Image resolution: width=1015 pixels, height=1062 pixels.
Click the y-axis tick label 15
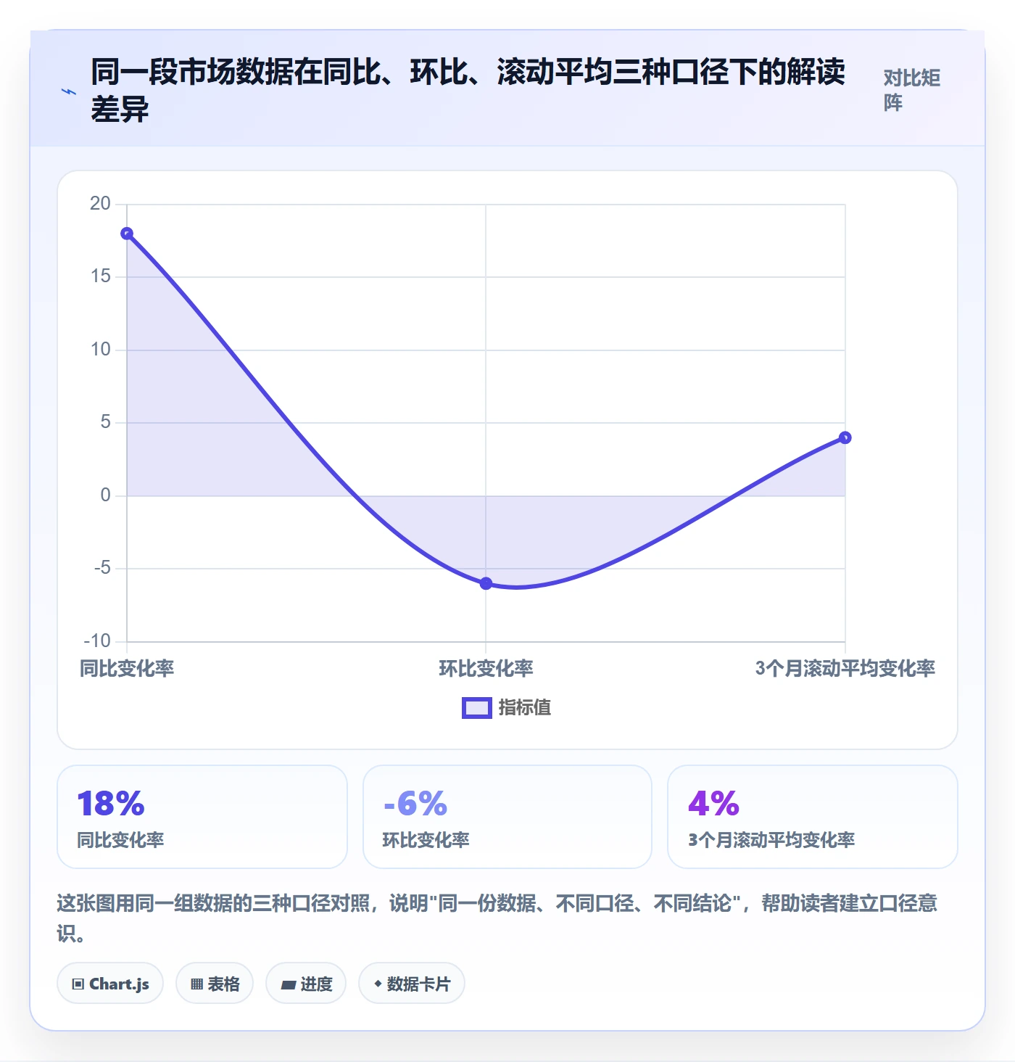(100, 276)
